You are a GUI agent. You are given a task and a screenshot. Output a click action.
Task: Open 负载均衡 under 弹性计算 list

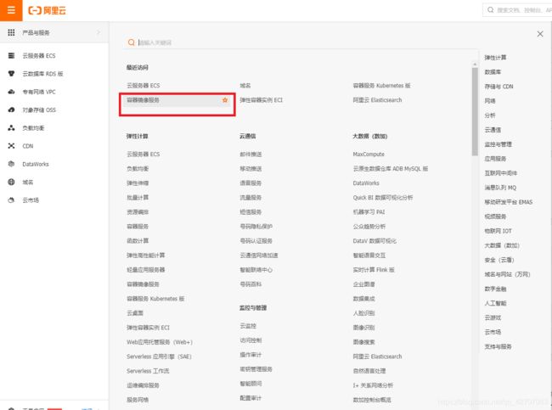[x=138, y=169]
